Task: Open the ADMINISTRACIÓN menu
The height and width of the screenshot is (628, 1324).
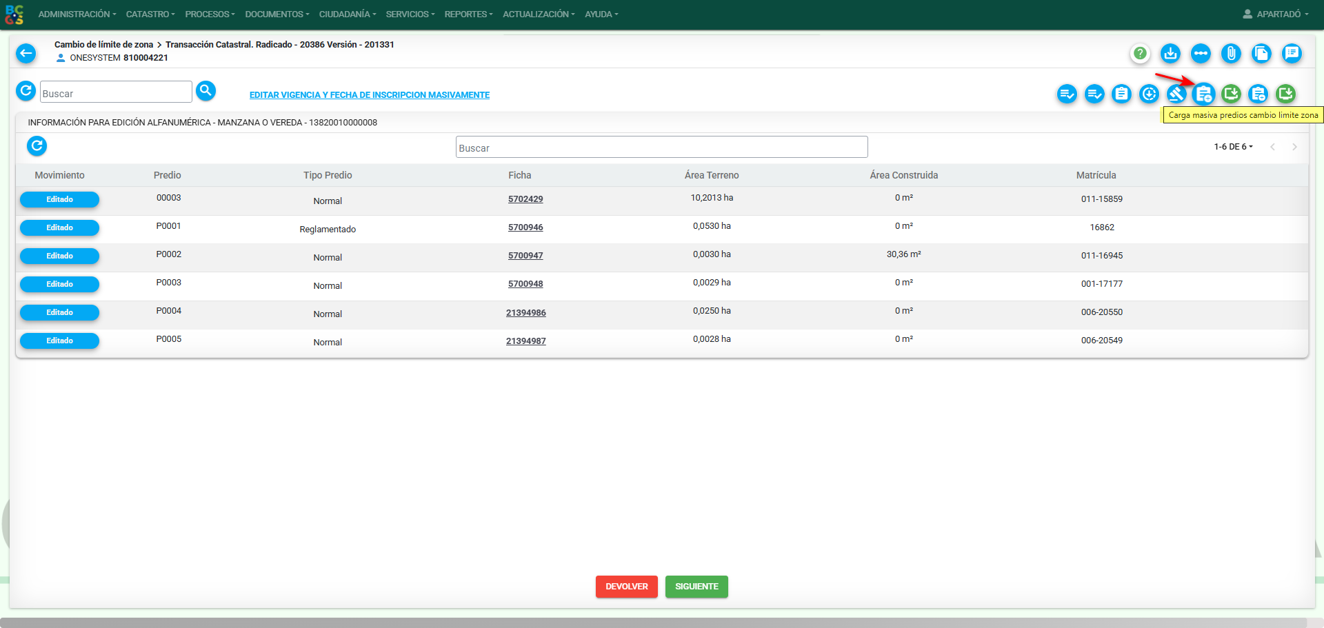Action: (x=77, y=14)
